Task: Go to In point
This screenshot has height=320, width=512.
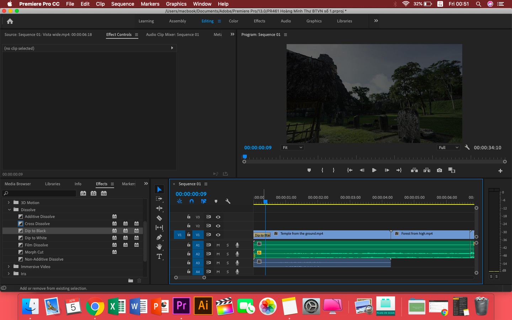Action: point(350,170)
